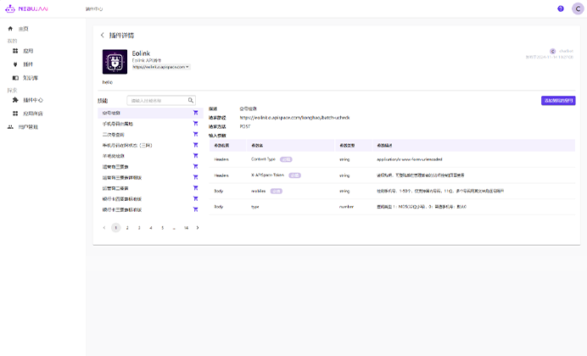Open 知识库 from the sidebar
The width and height of the screenshot is (587, 356).
click(x=29, y=77)
